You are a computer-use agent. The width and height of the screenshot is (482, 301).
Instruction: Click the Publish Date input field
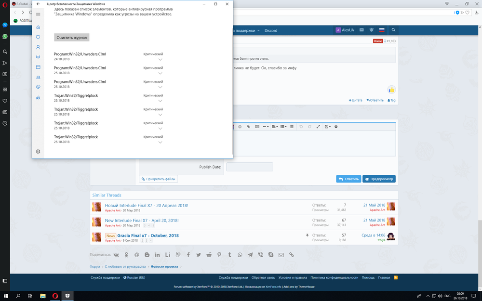click(x=249, y=167)
